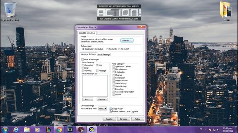This screenshot has width=238, height=133.
Task: Mute State Setting category checkbox
Action: (113, 83)
